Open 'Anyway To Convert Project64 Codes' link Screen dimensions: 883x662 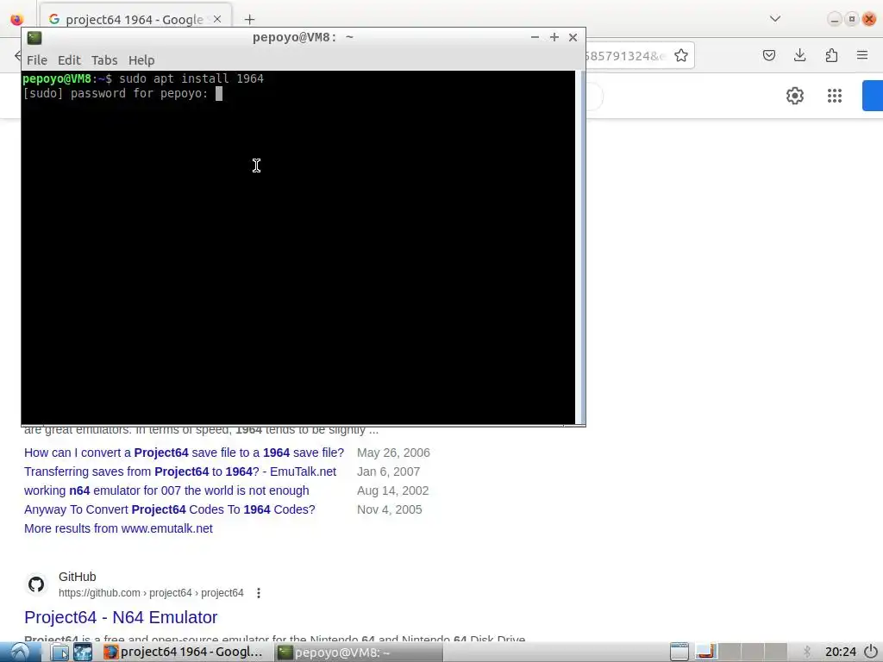[x=170, y=509]
